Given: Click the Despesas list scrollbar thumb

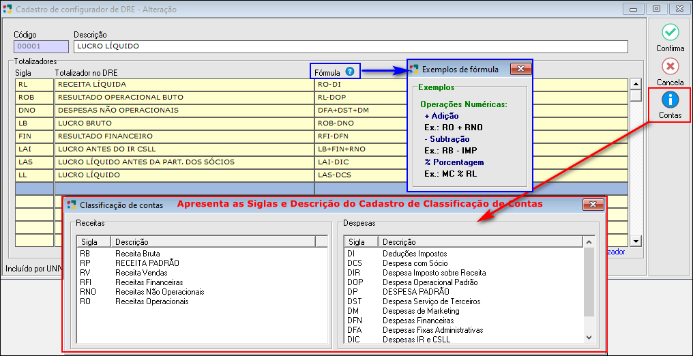Looking at the screenshot, I should (x=588, y=282).
